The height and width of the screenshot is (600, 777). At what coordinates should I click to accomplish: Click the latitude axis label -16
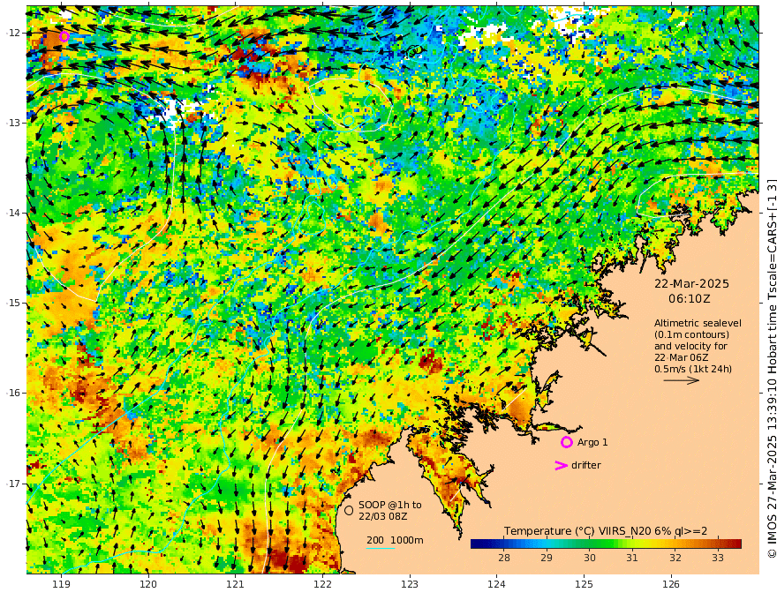(x=13, y=393)
